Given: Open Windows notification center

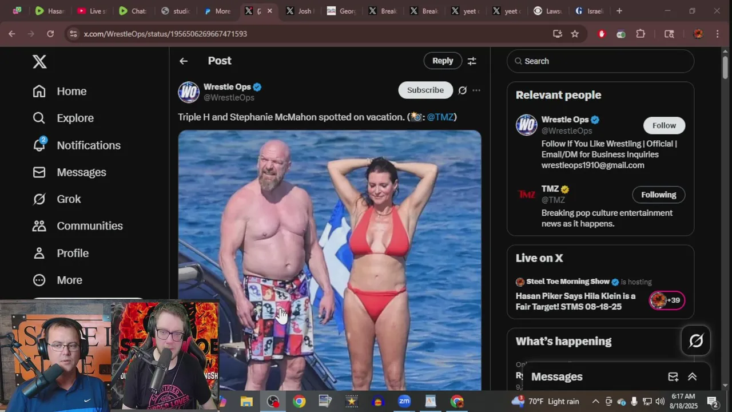Looking at the screenshot, I should (713, 401).
